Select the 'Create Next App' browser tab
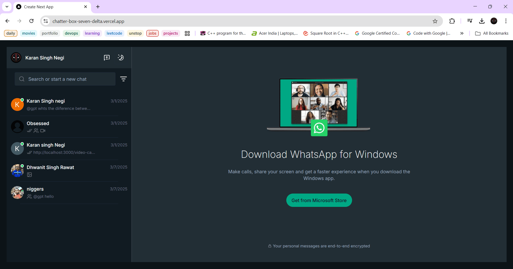This screenshot has height=269, width=513. [52, 7]
